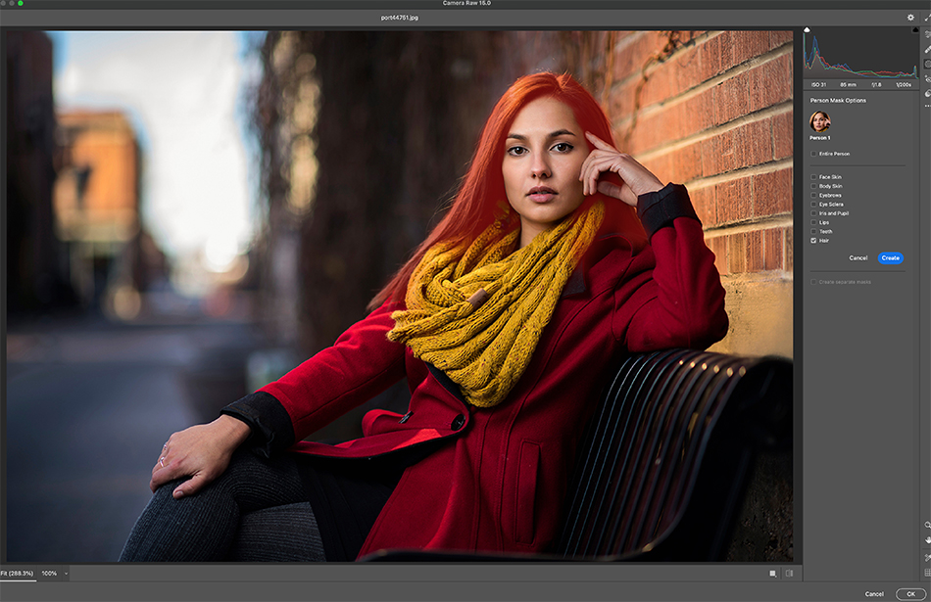This screenshot has width=931, height=602.
Task: Click the main portrait photo preview
Action: coord(400,297)
